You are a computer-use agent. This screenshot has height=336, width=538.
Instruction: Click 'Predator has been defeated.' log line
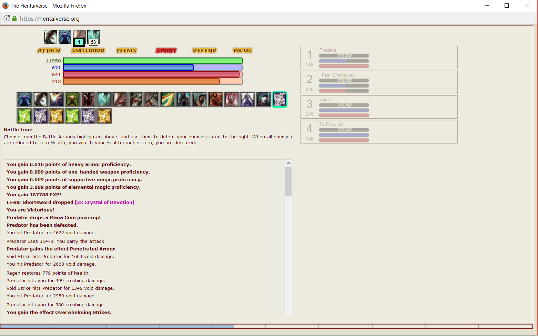(x=42, y=225)
